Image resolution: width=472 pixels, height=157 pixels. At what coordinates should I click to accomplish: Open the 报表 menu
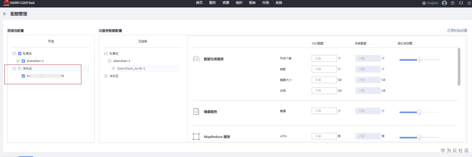[x=252, y=3]
